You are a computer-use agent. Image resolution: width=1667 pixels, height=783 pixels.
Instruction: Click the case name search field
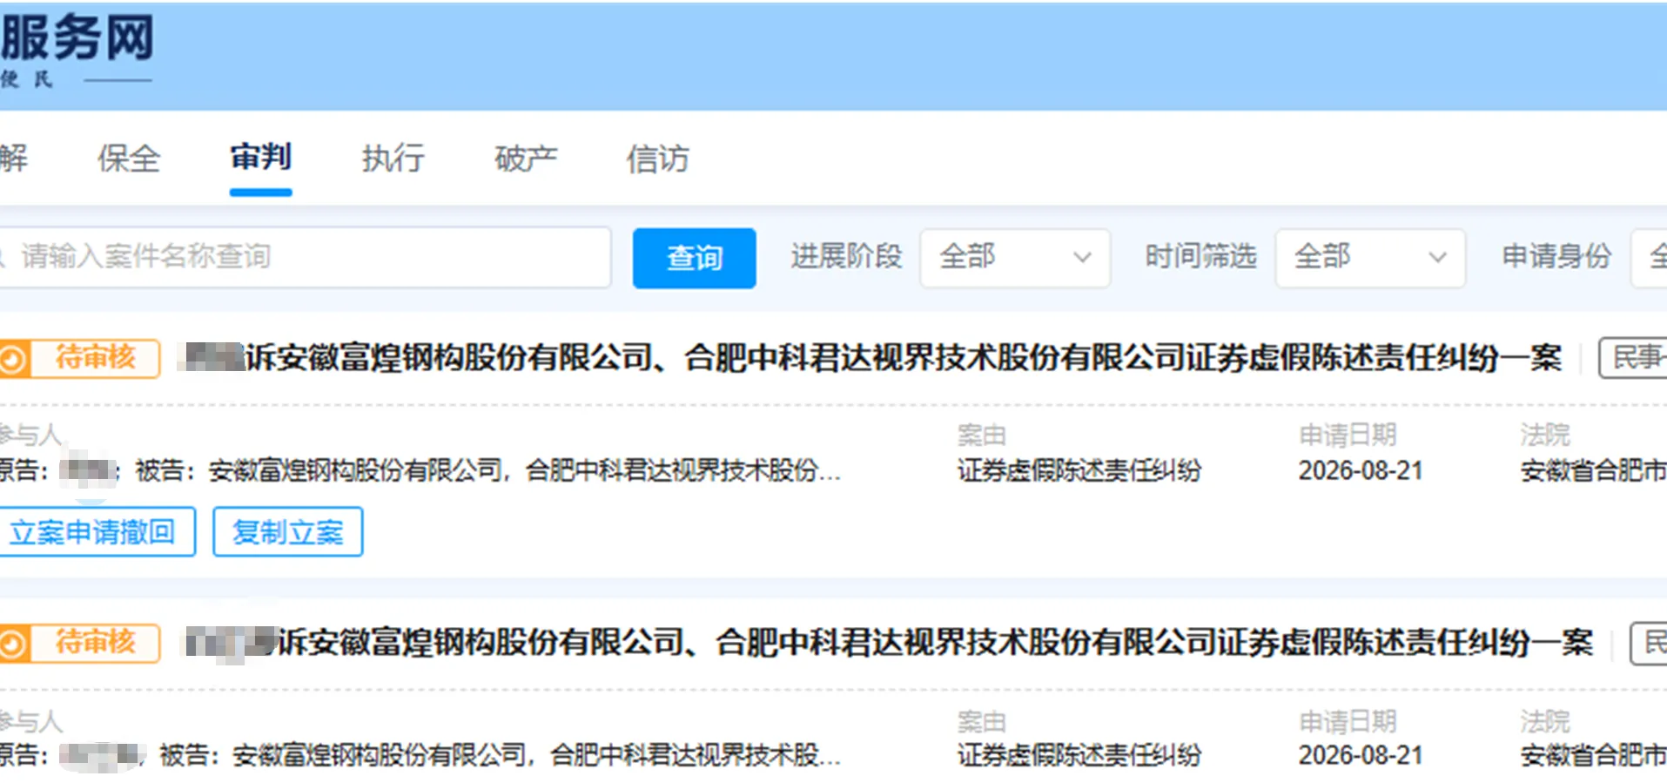click(305, 257)
